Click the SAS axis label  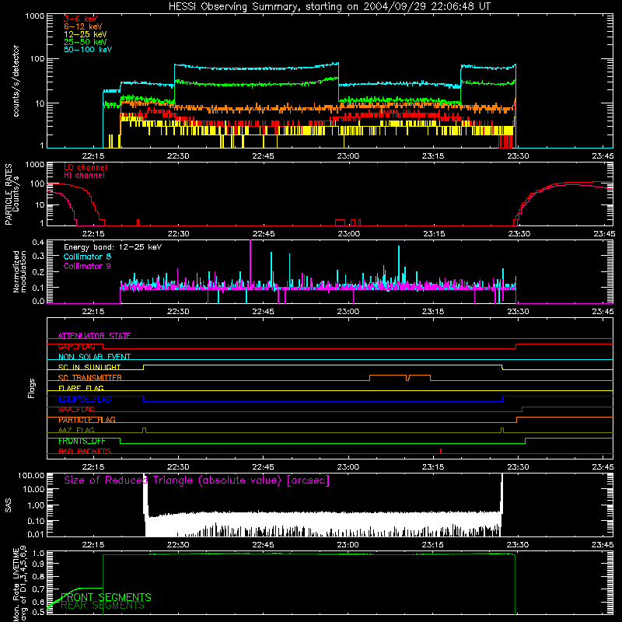pyautogui.click(x=8, y=505)
